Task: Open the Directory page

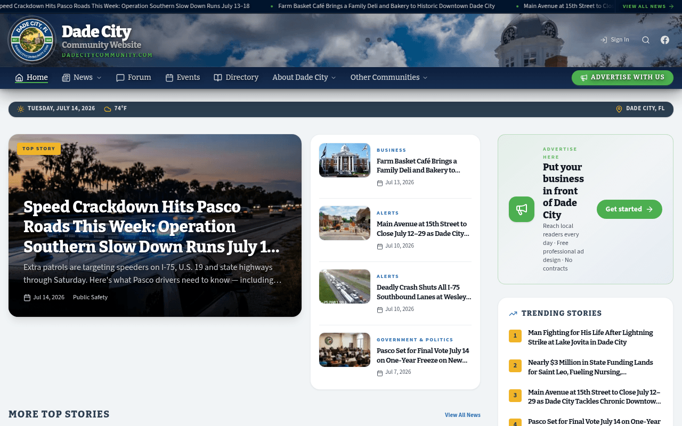Action: [x=236, y=78]
